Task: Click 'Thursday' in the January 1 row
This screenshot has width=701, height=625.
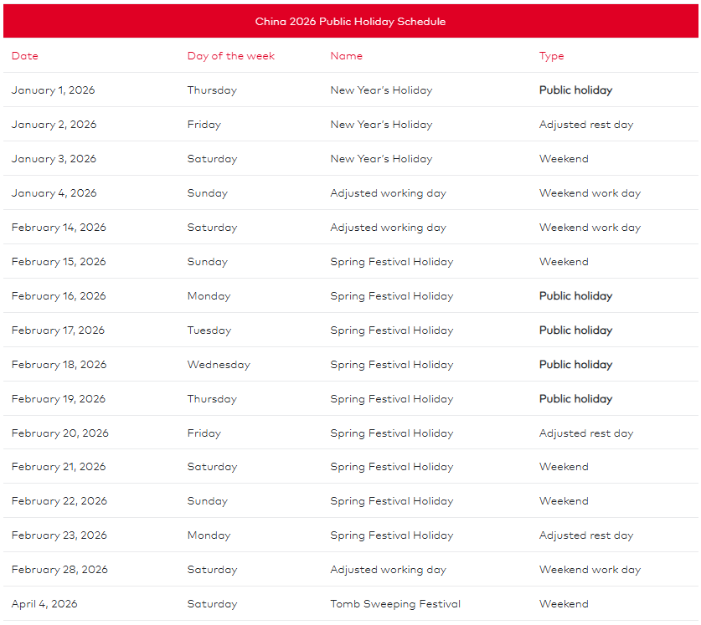Action: [x=212, y=90]
